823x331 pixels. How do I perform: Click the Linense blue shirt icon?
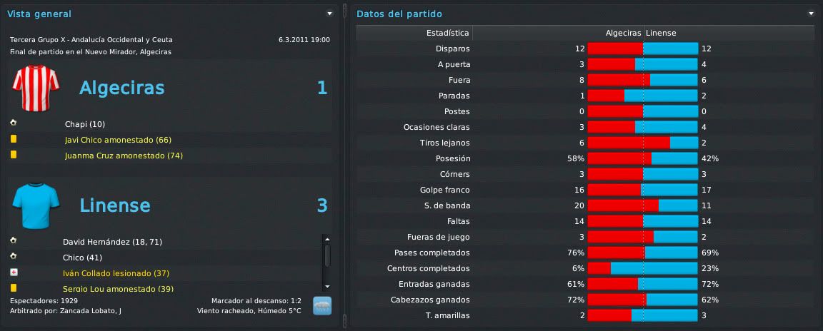(36, 205)
